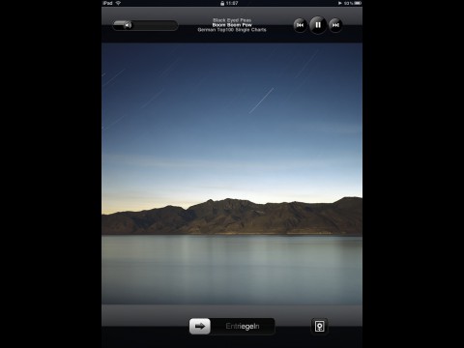The width and height of the screenshot is (464, 348).
Task: Pause the playing song
Action: coord(318,25)
